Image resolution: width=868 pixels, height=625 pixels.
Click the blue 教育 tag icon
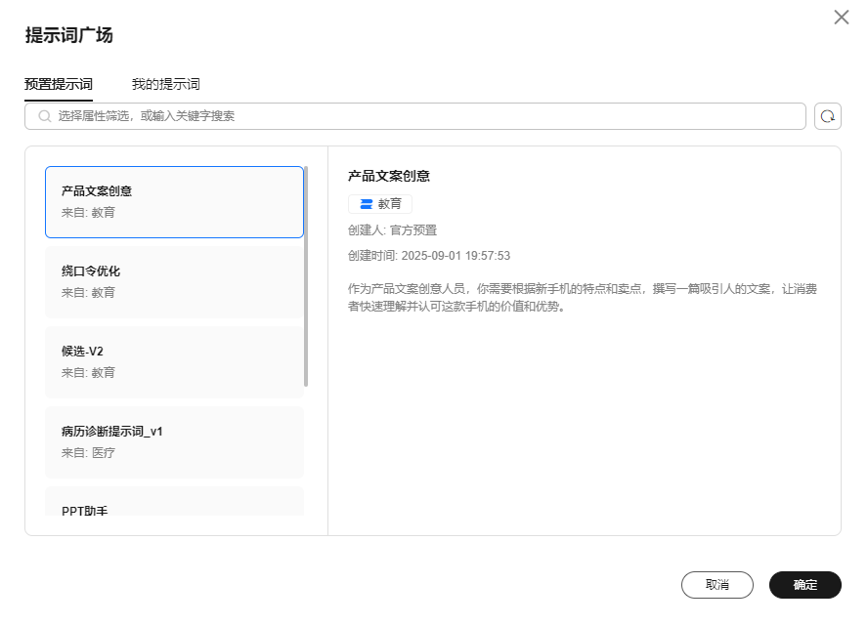(366, 204)
